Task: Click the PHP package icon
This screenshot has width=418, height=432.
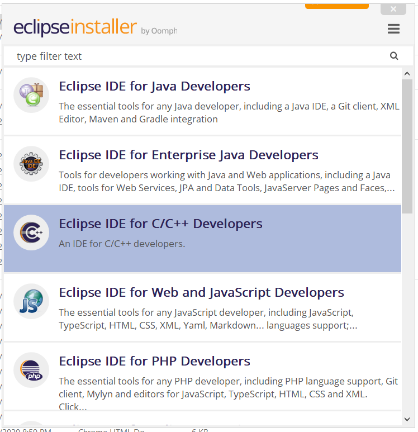Action: coord(31,370)
